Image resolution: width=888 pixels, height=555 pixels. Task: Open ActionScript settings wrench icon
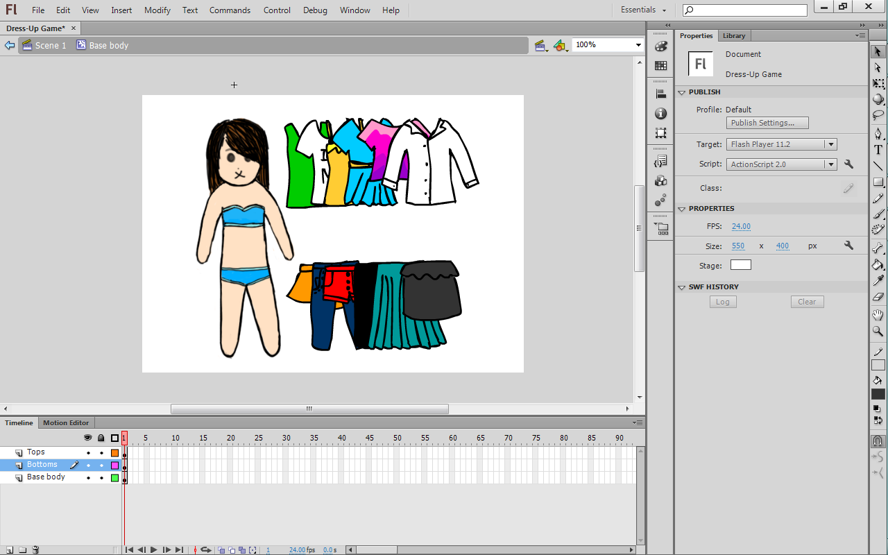coord(848,164)
